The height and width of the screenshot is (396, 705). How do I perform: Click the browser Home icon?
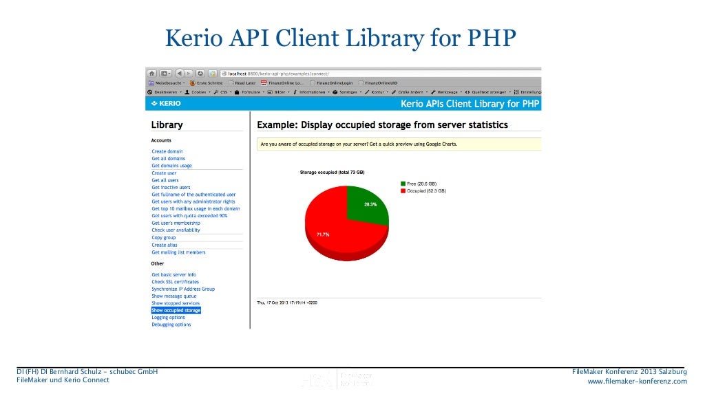pyautogui.click(x=152, y=73)
